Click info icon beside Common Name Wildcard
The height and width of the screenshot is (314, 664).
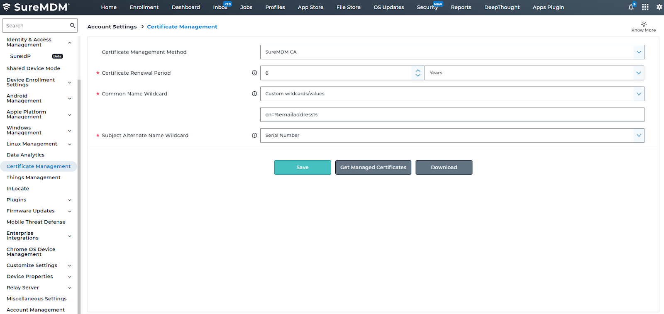[254, 94]
